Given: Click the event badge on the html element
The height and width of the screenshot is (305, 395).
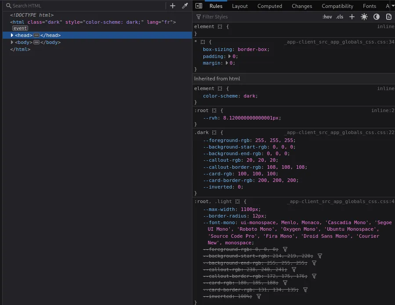Looking at the screenshot, I should coord(20,28).
